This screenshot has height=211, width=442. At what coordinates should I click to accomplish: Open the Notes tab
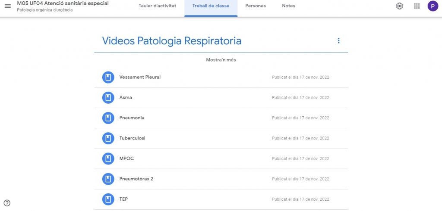[288, 6]
